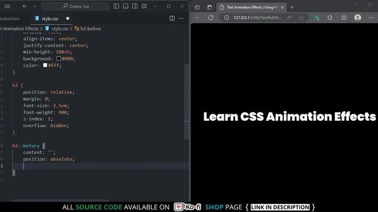This screenshot has width=378, height=212.
Task: Toggle bottom panel layout icon
Action: 126,6
